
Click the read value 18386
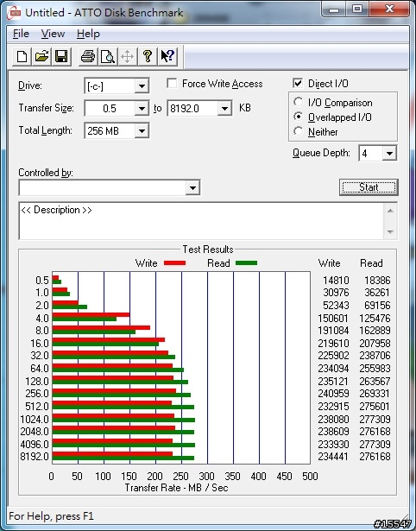click(377, 281)
